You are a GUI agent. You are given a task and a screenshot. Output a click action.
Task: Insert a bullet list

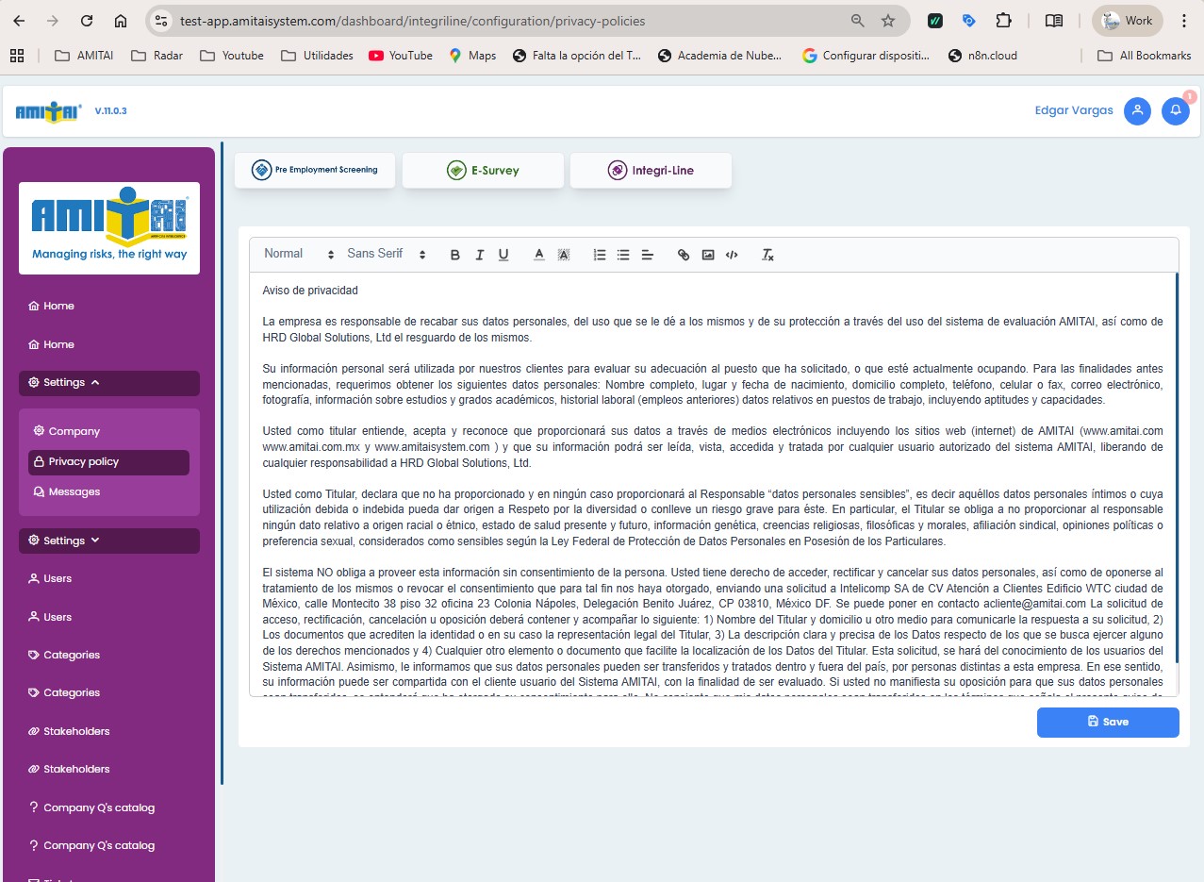coord(623,255)
